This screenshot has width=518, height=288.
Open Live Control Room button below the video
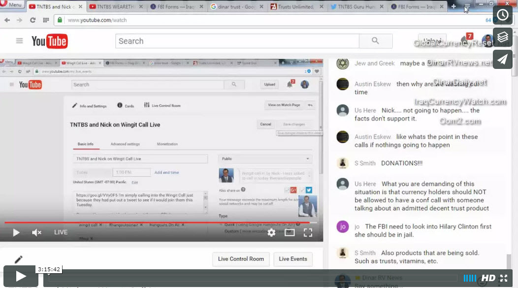tap(241, 259)
